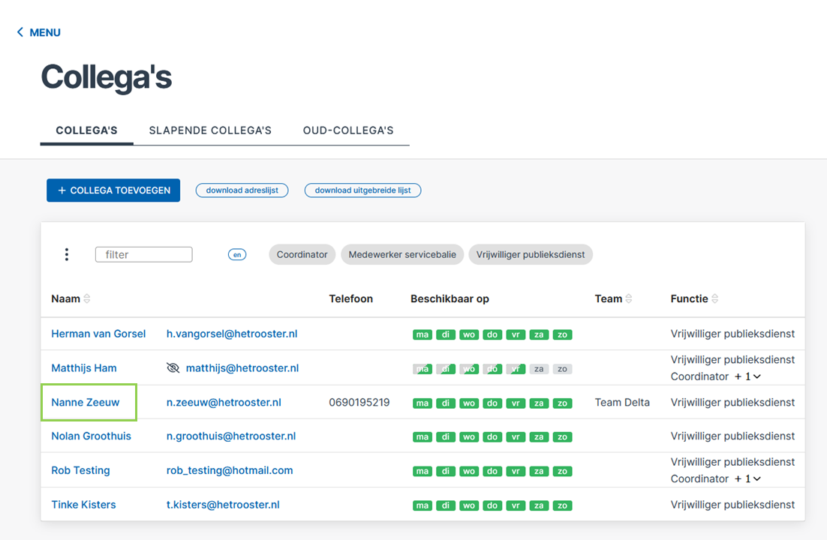Viewport: 827px width, 540px height.
Task: Sort by the Team column arrows
Action: coord(629,298)
